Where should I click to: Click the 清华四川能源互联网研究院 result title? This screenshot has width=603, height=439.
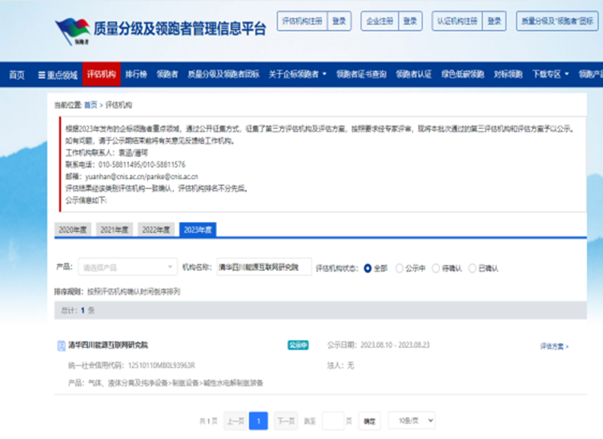point(108,344)
